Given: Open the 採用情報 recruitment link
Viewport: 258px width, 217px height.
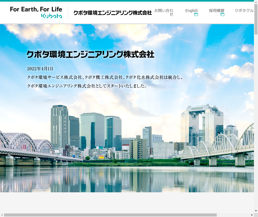Looking at the screenshot, I should [217, 11].
